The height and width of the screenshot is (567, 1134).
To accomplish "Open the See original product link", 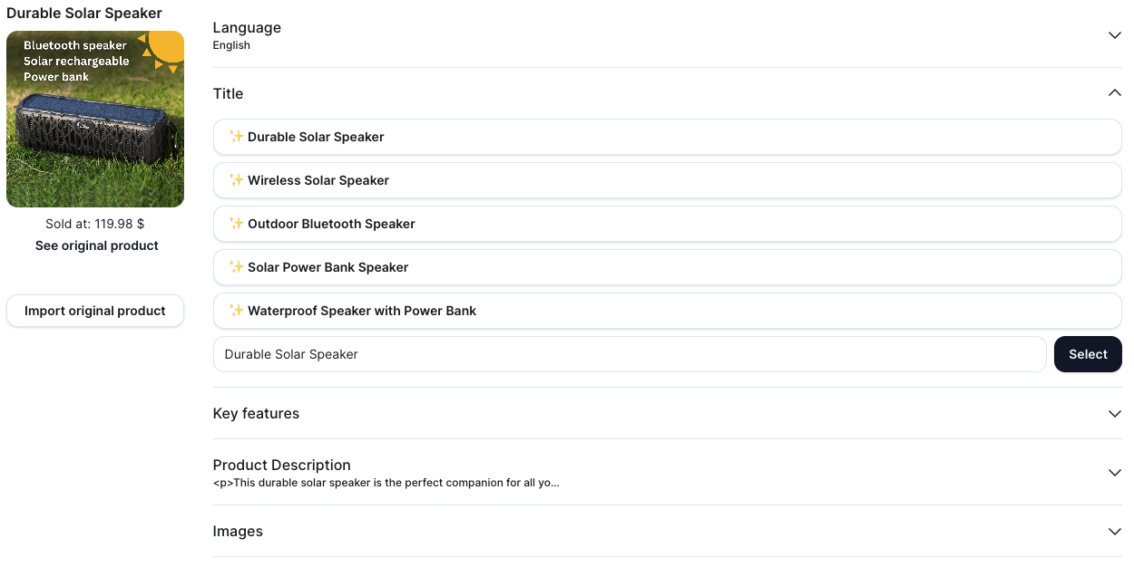I will [97, 245].
